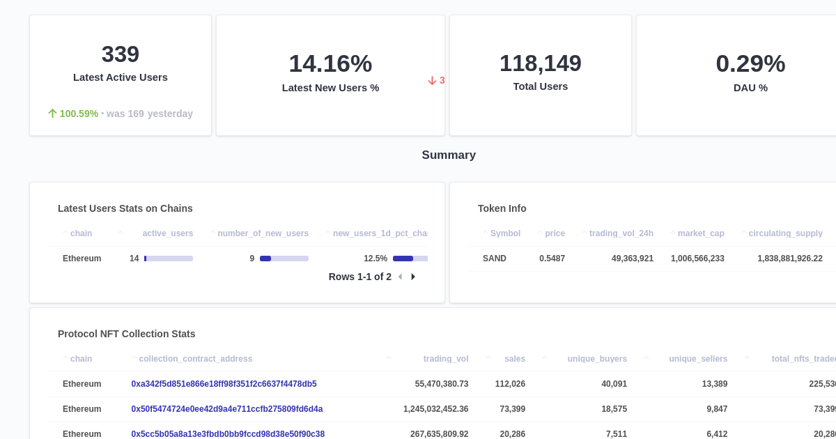Click the next page arrow under Latest Users Stats
The height and width of the screenshot is (439, 836).
pos(413,277)
